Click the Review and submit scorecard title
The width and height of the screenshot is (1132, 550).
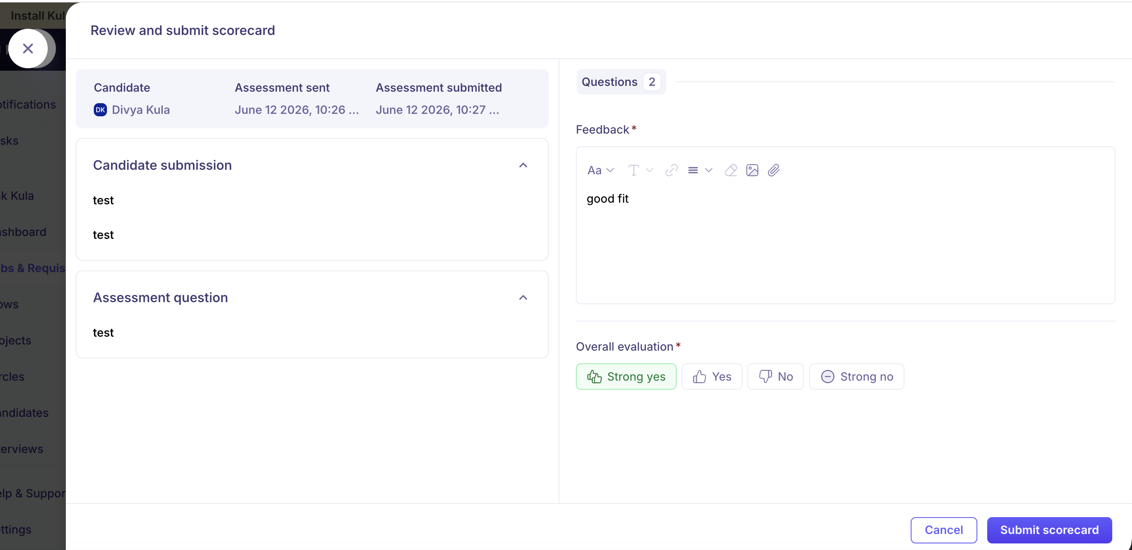(x=183, y=30)
